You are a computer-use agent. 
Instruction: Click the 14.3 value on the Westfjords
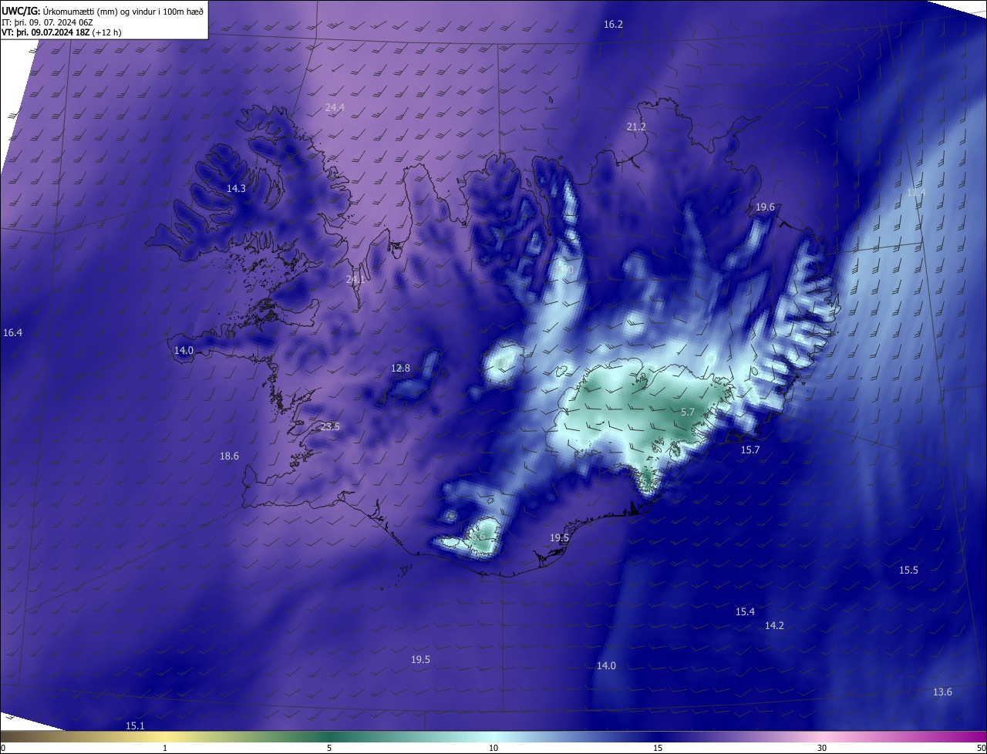pyautogui.click(x=236, y=188)
